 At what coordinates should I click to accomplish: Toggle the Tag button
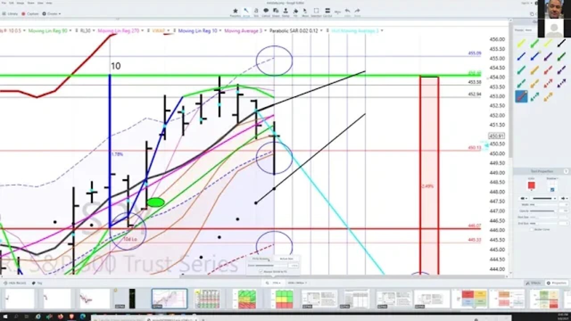(x=37, y=283)
